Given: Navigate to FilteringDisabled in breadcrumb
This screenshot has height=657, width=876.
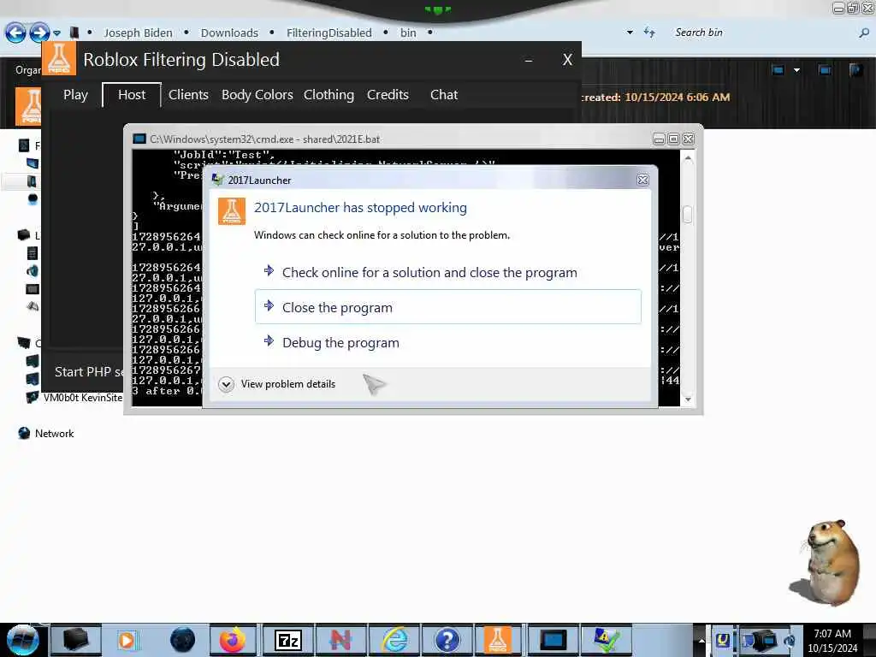Looking at the screenshot, I should click(329, 33).
